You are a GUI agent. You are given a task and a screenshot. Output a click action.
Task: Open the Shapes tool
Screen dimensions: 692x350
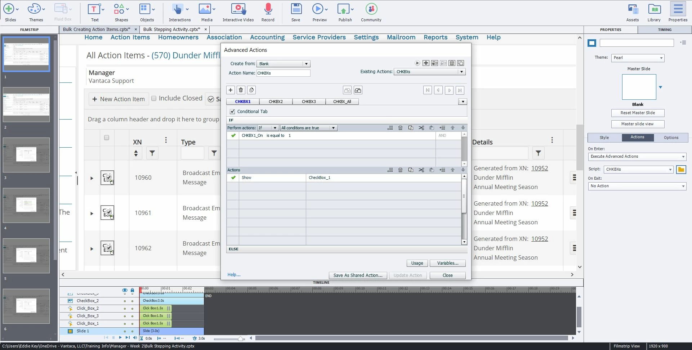point(121,13)
